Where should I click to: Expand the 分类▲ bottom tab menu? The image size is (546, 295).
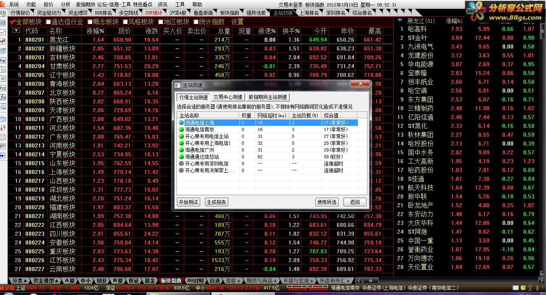20,281
